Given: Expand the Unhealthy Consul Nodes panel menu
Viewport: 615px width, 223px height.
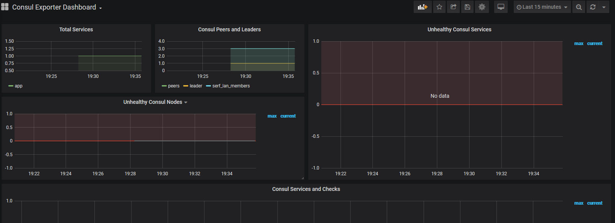Looking at the screenshot, I should click(x=155, y=102).
